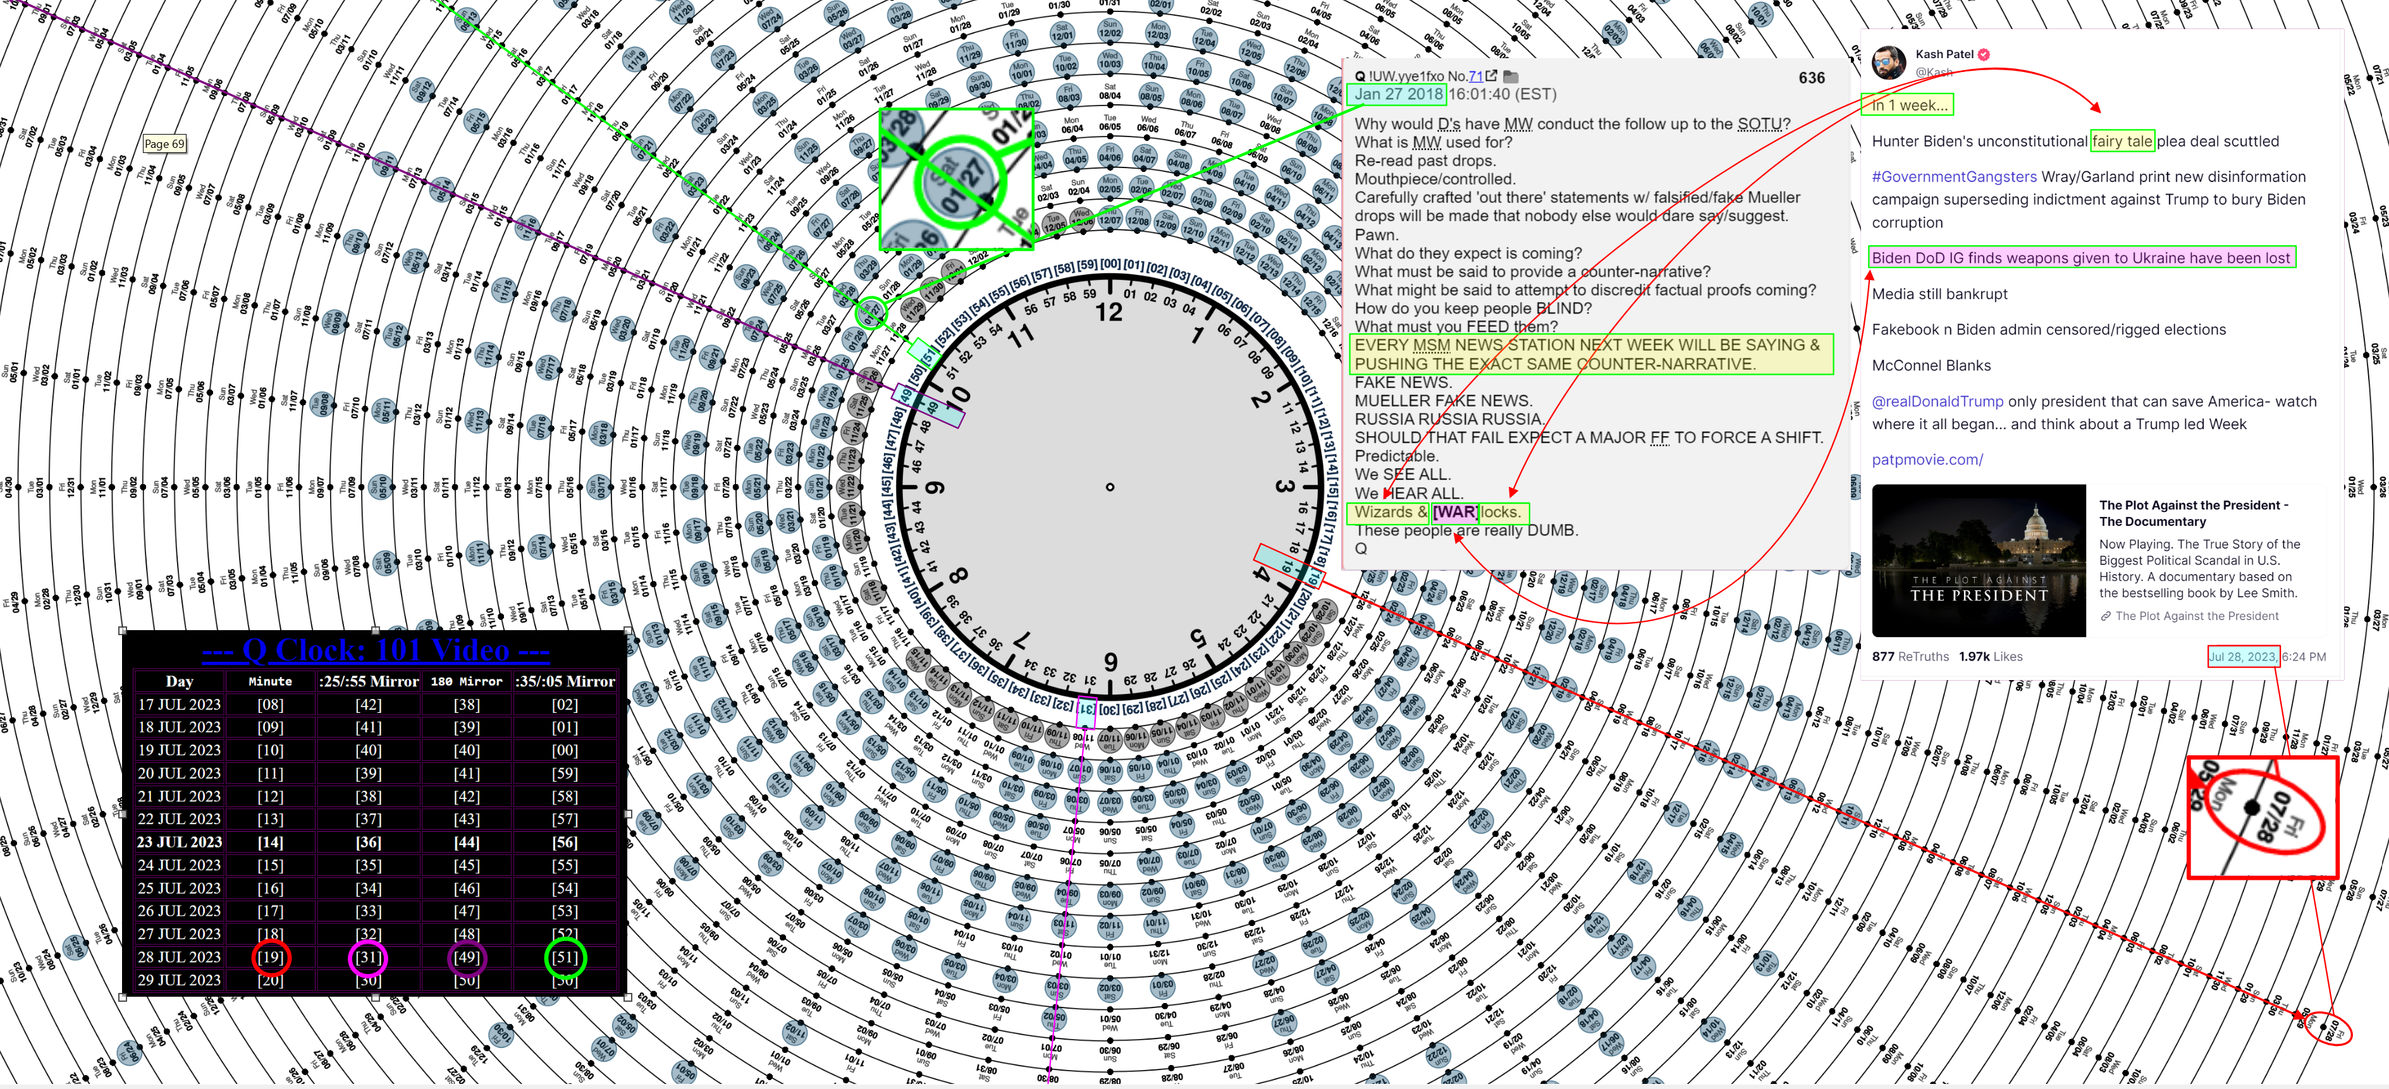The height and width of the screenshot is (1089, 2389).
Task: View the 877 ReTruths count
Action: coord(1910,656)
